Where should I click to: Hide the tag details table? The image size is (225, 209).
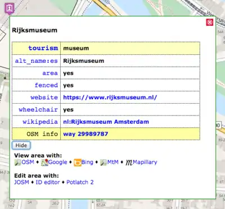click(x=21, y=145)
